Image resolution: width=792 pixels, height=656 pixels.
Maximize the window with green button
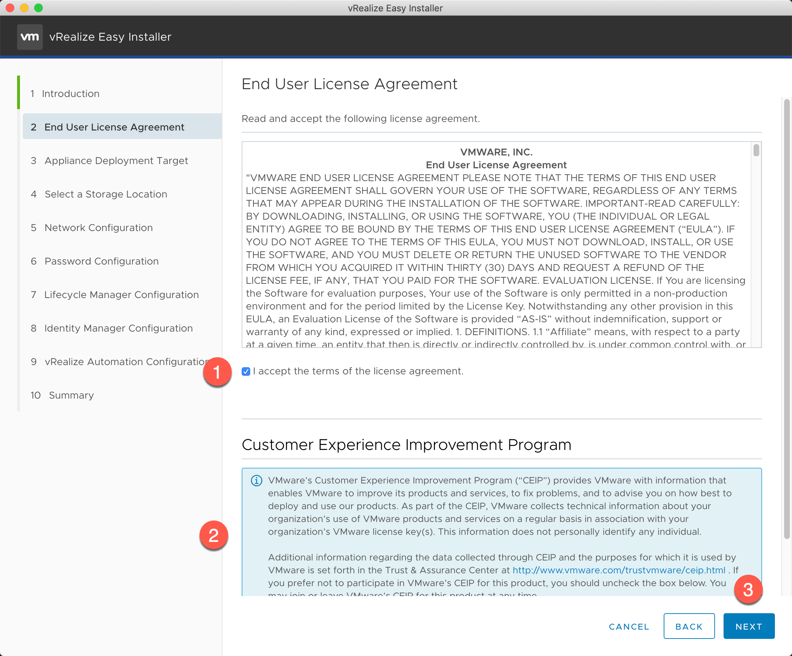coord(38,8)
